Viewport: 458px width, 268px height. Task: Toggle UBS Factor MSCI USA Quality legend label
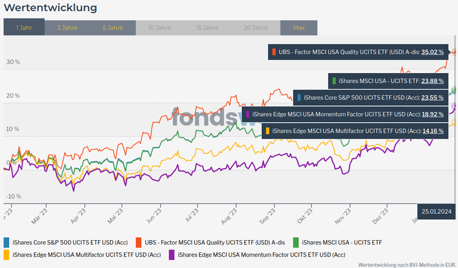tap(215, 242)
